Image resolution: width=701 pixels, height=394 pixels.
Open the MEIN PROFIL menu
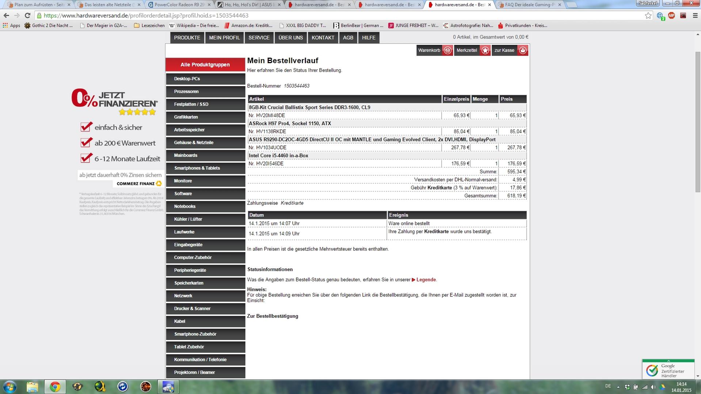224,38
